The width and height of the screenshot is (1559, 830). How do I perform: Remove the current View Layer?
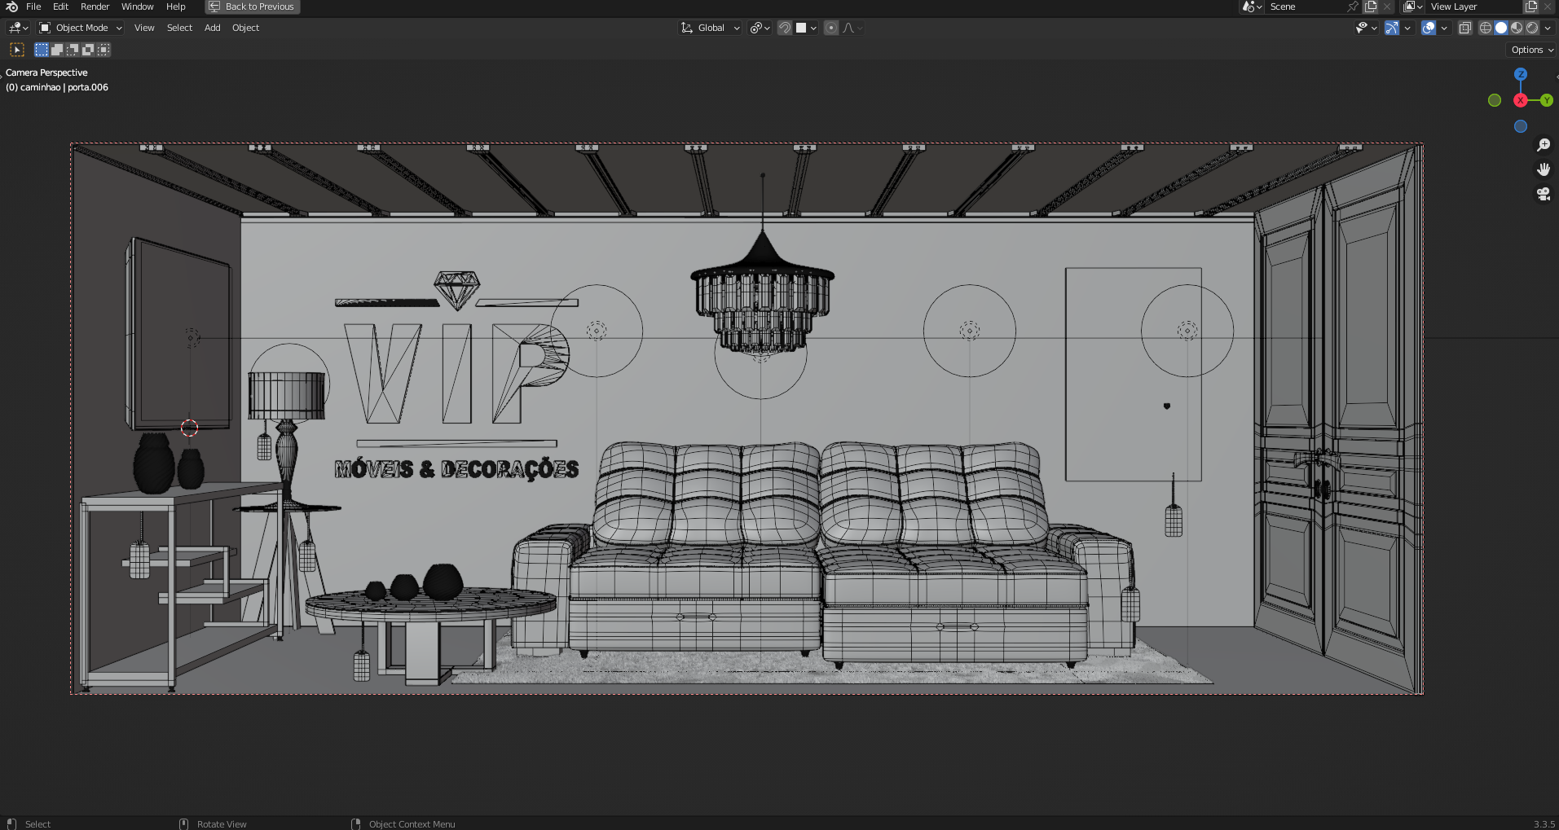(1548, 7)
